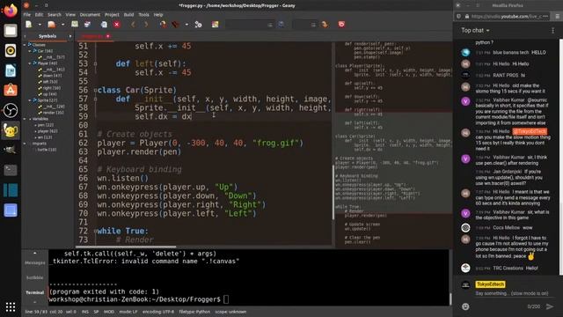
Task: Toggle fold marker on line 53 def left
Action: [x=95, y=63]
